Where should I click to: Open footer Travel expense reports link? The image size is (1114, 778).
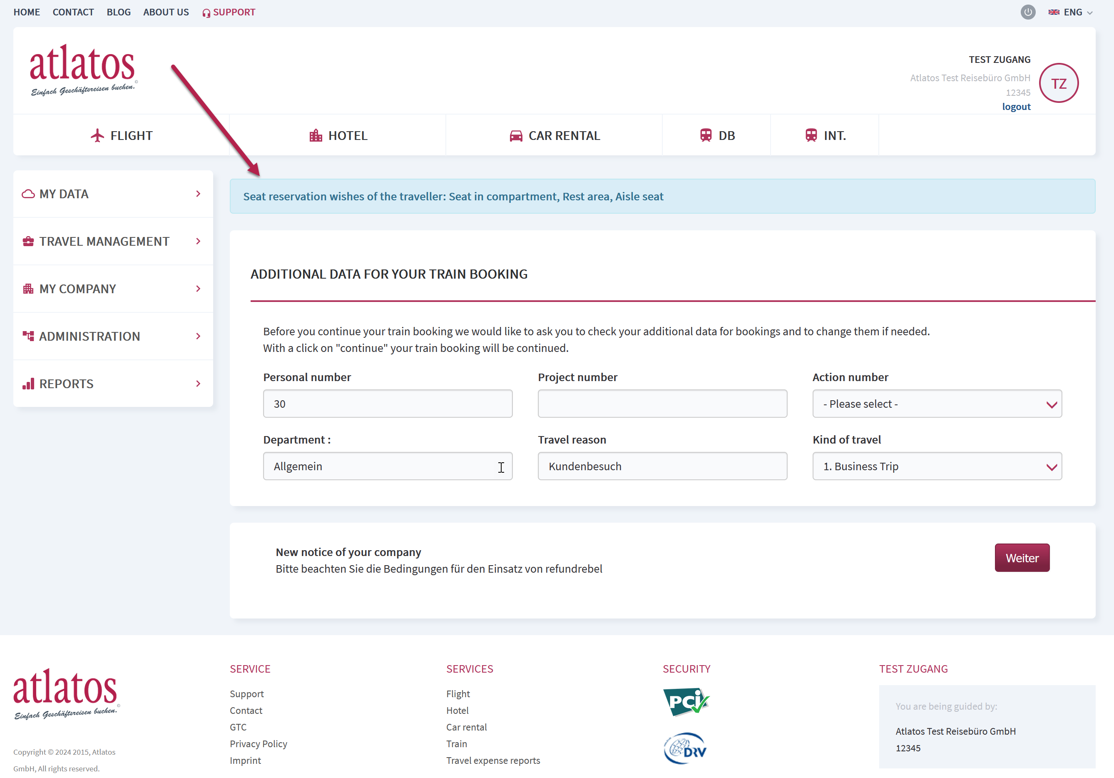[x=493, y=761]
